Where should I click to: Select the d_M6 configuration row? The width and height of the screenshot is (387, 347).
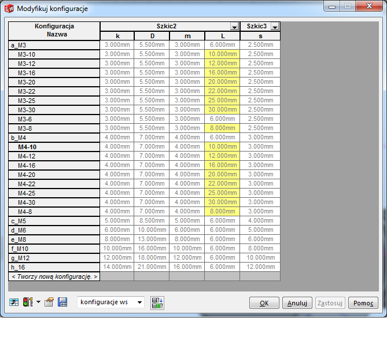click(x=54, y=230)
